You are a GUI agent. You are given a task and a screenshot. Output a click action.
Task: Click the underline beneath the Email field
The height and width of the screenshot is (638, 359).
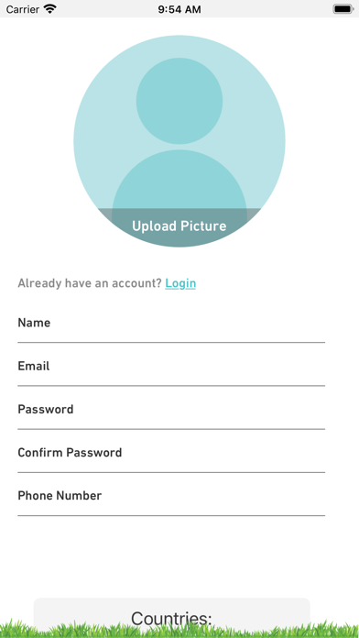(171, 386)
